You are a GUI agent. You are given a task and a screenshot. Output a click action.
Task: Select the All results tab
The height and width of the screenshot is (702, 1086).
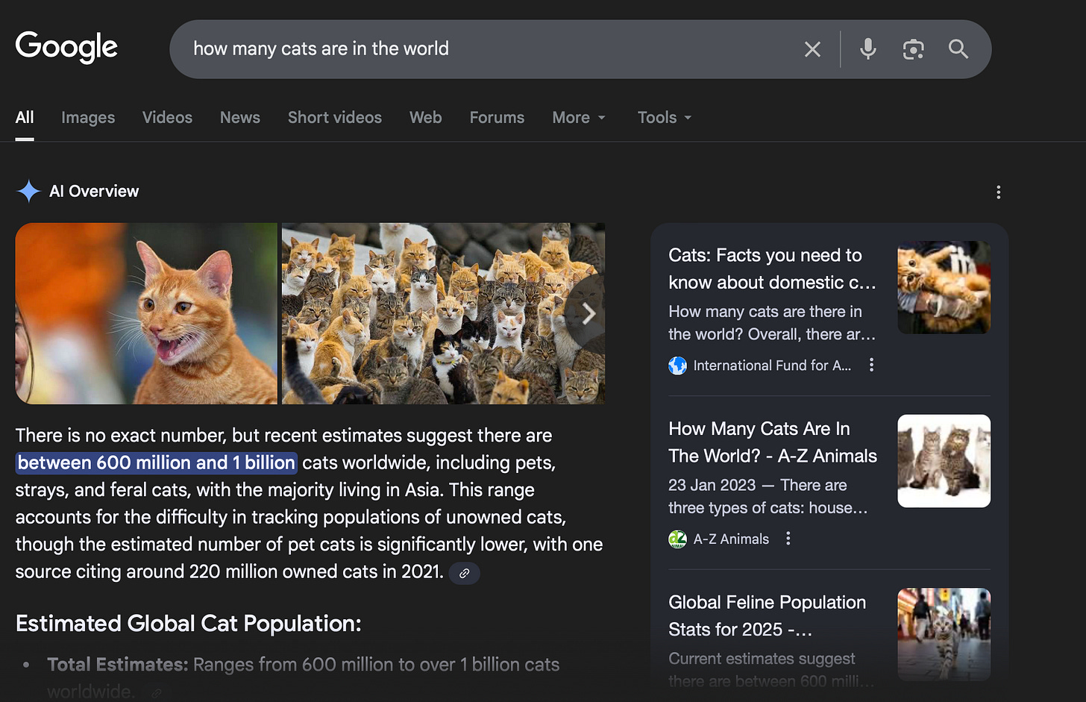pyautogui.click(x=25, y=118)
